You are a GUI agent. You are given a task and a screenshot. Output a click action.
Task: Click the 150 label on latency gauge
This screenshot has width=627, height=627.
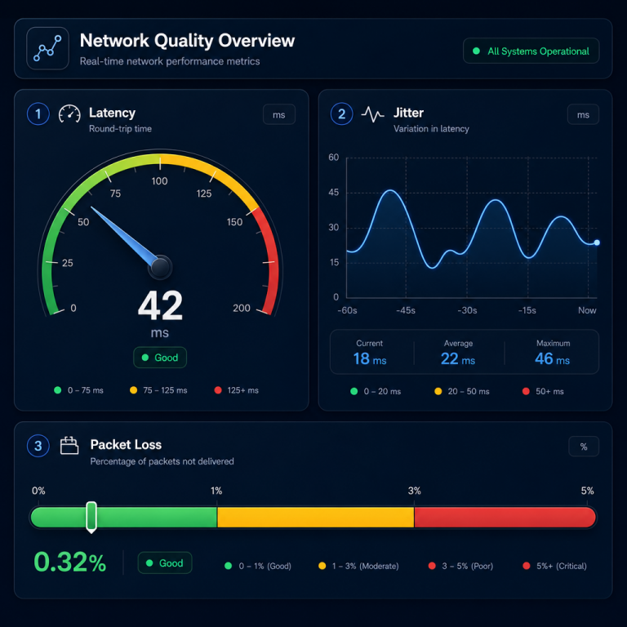pos(235,222)
